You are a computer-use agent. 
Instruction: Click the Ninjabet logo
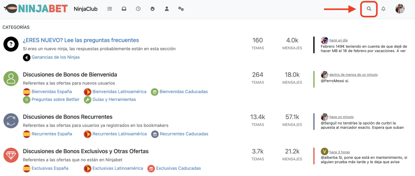pyautogui.click(x=36, y=9)
